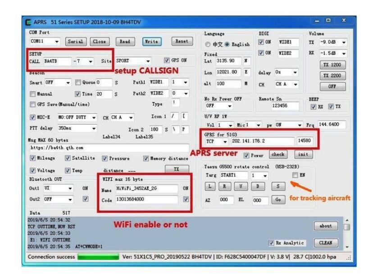382x278 pixels.
Task: Open the TCP protocol dropdown
Action: click(216, 141)
